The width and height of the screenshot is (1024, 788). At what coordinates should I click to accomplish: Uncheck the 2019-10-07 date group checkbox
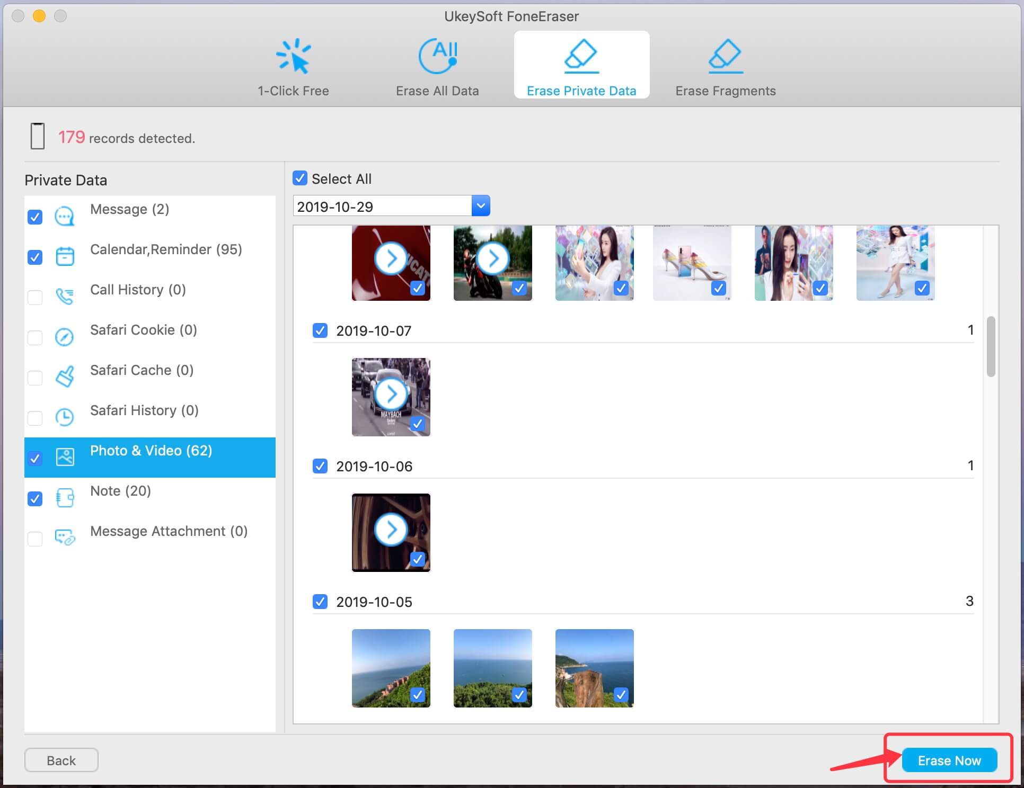[x=320, y=330]
